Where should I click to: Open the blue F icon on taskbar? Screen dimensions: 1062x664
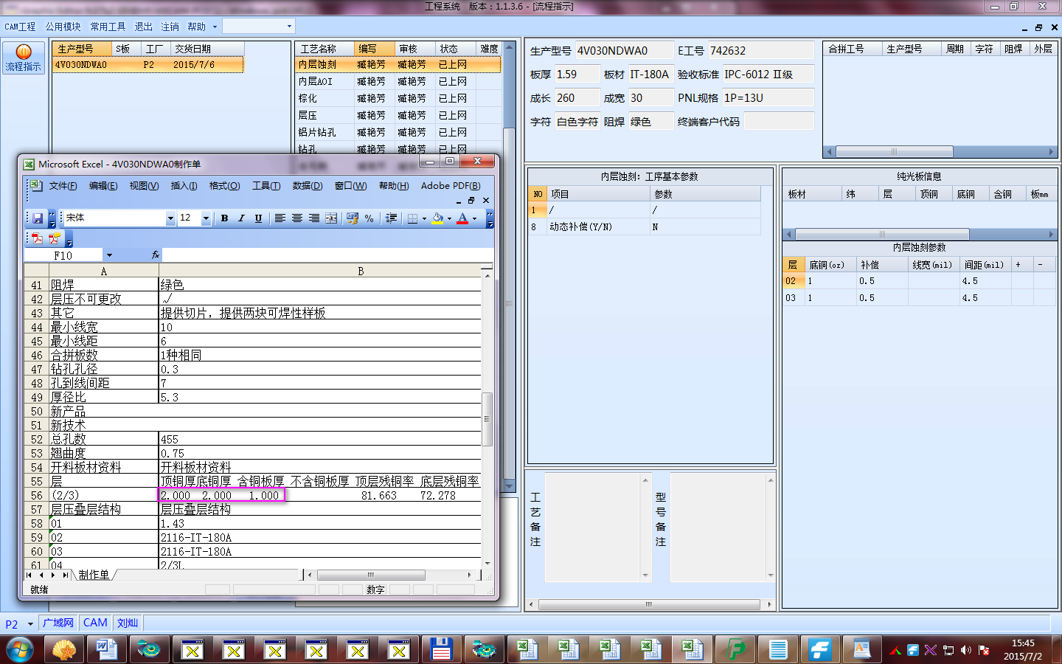pyautogui.click(x=820, y=650)
